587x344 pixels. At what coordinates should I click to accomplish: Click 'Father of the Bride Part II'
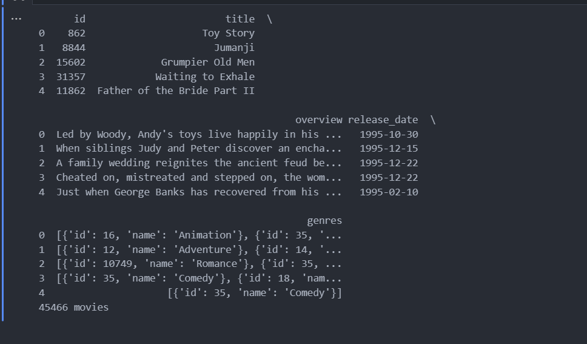click(176, 91)
